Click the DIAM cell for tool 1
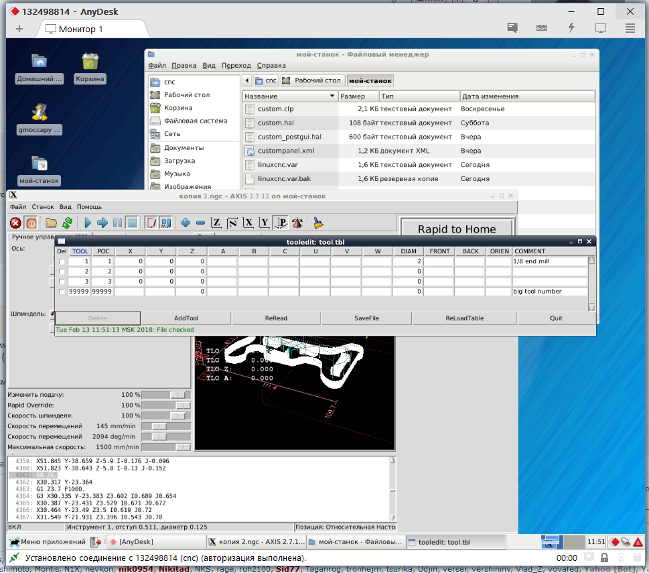Image resolution: width=649 pixels, height=573 pixels. (408, 261)
